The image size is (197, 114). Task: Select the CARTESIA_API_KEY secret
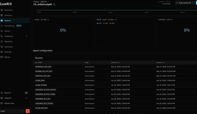pyautogui.click(x=43, y=76)
